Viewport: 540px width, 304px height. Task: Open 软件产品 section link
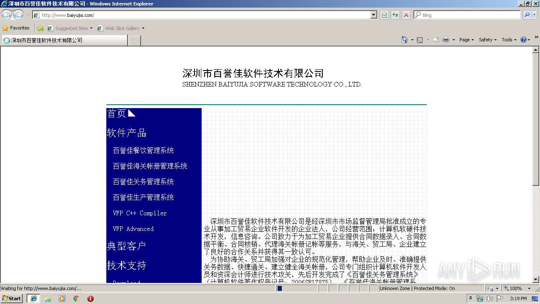coord(127,133)
